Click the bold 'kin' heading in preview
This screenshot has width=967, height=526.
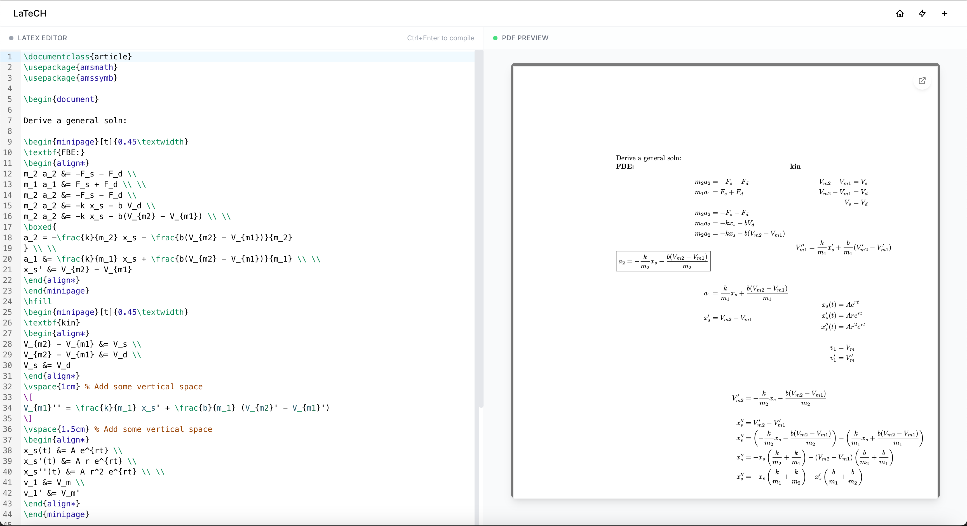(x=795, y=166)
